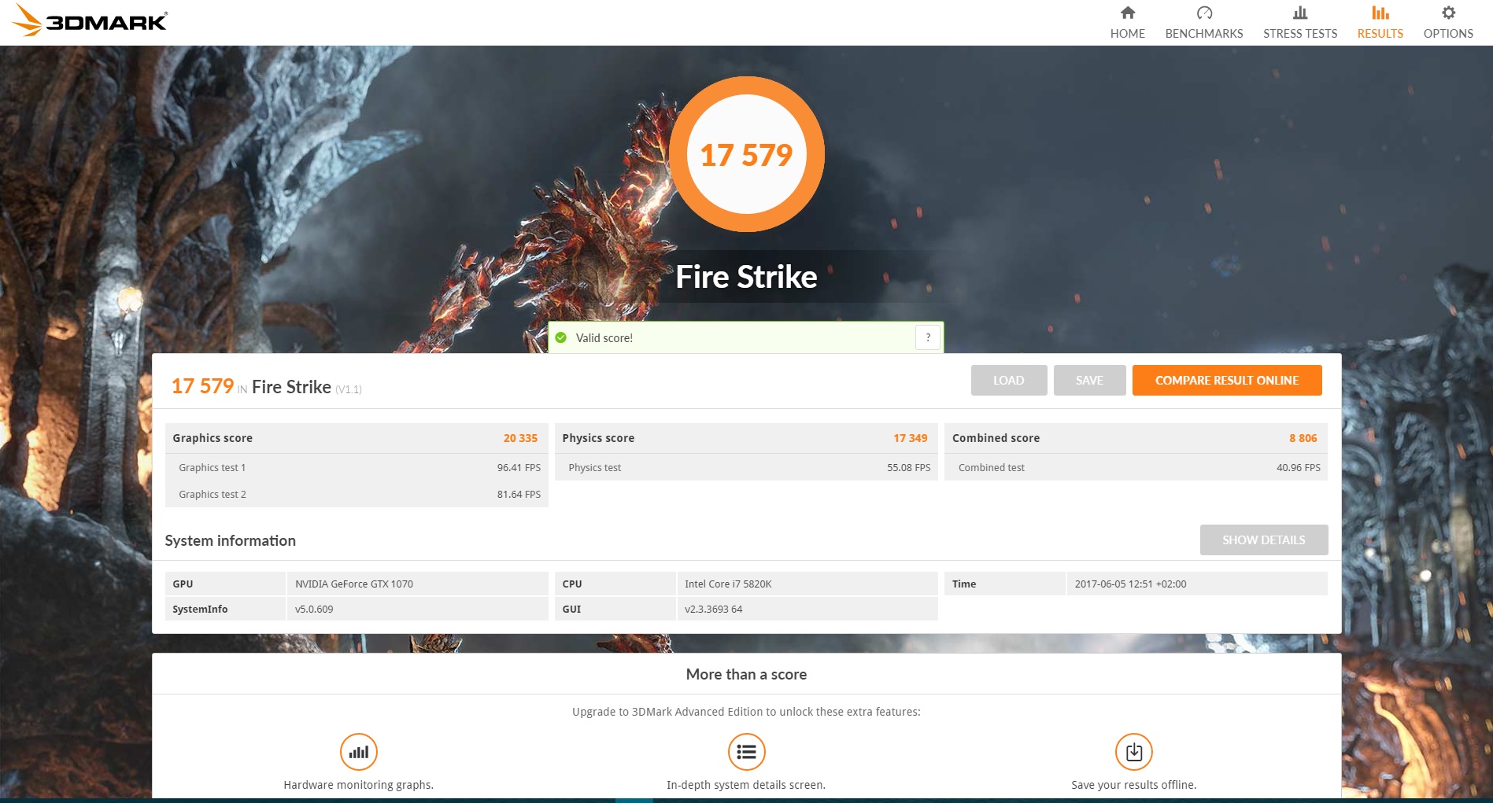This screenshot has height=803, width=1493.
Task: Click Intel Core i7 5820K value
Action: pos(727,584)
